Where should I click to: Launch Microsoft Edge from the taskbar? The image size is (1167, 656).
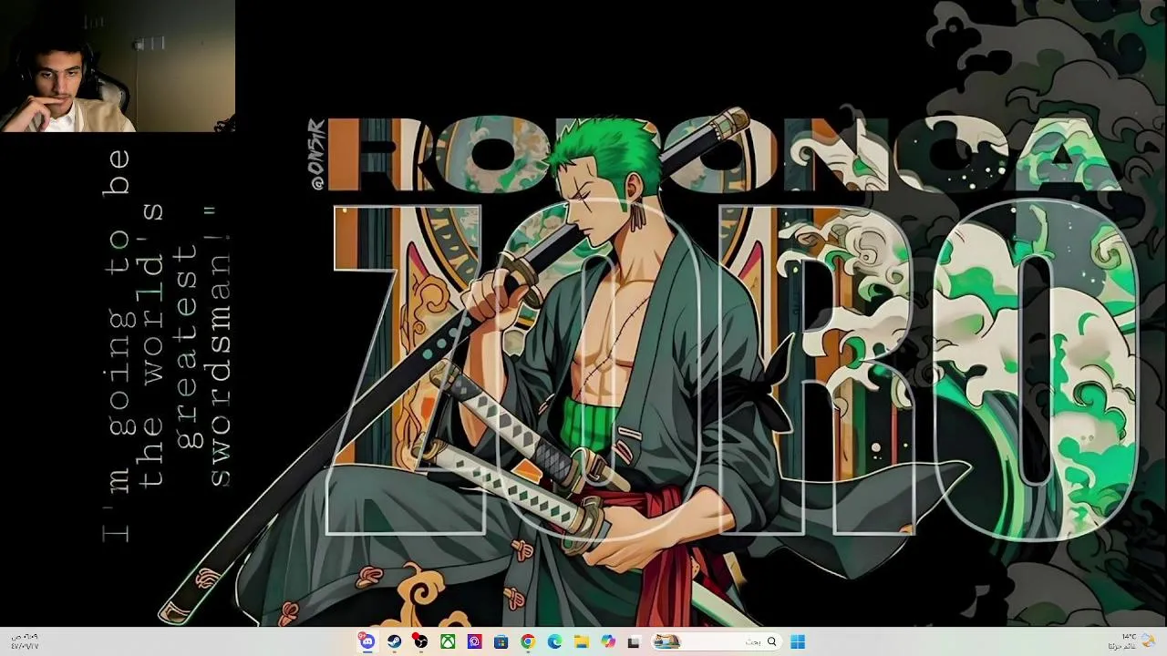[554, 641]
